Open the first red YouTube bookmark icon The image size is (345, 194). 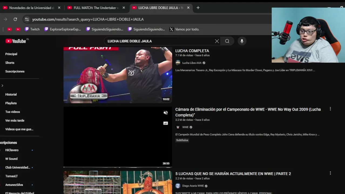[9, 29]
